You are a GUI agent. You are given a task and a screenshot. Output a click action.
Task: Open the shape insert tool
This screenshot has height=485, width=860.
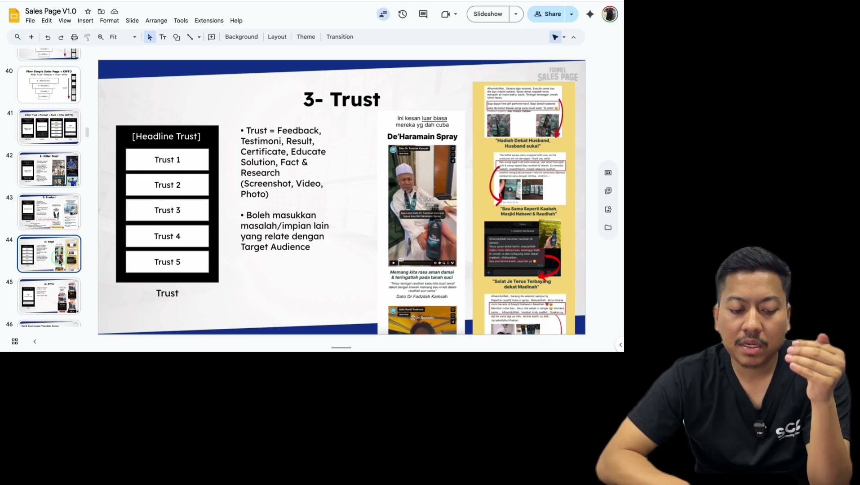[x=177, y=37]
